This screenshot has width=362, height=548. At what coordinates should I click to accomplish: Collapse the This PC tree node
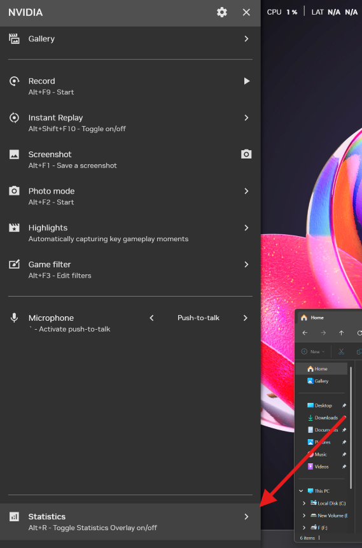tap(301, 491)
